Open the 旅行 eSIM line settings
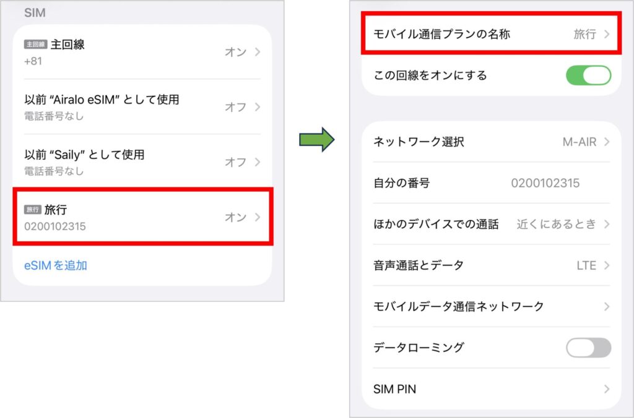Viewport: 634px width, 418px height. tap(142, 216)
